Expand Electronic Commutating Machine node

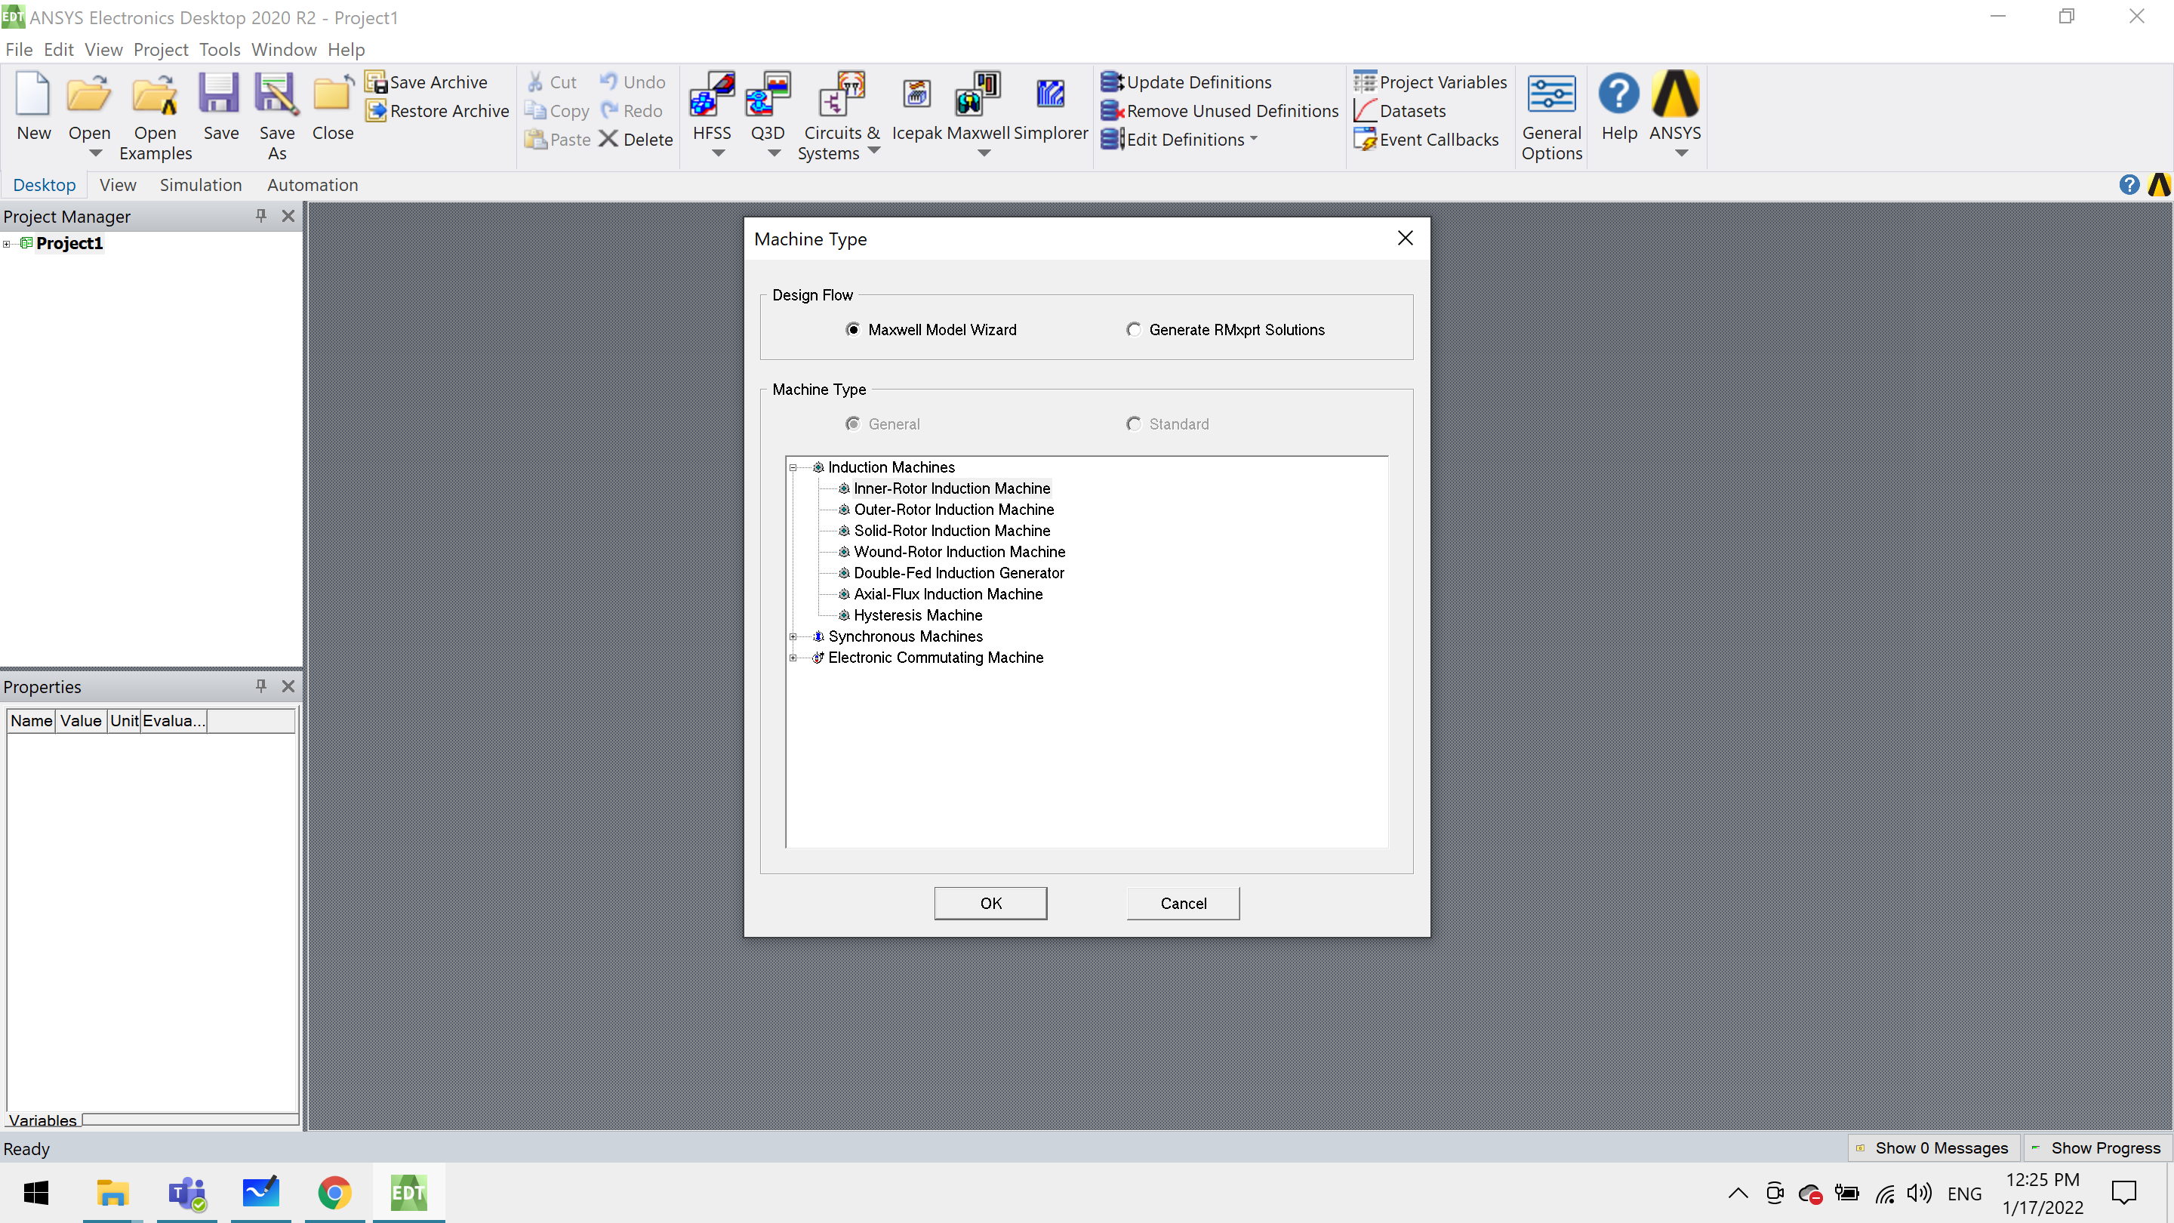point(793,658)
